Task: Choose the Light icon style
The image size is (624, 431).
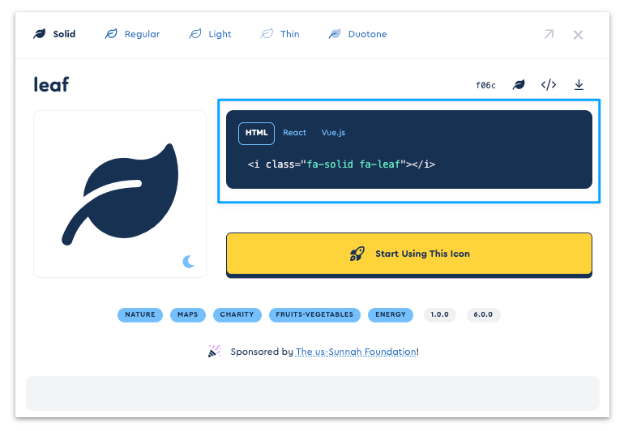Action: 210,34
